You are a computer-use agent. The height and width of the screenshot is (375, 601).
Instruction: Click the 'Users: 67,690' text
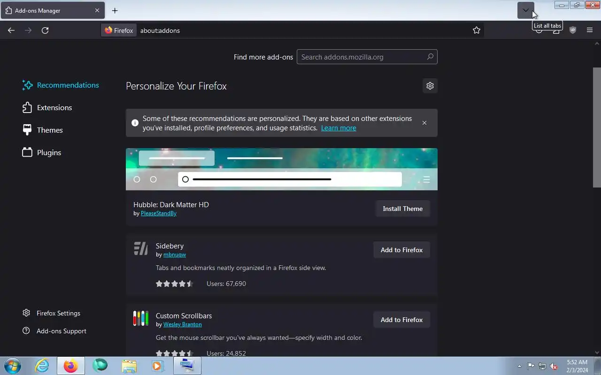pyautogui.click(x=226, y=284)
